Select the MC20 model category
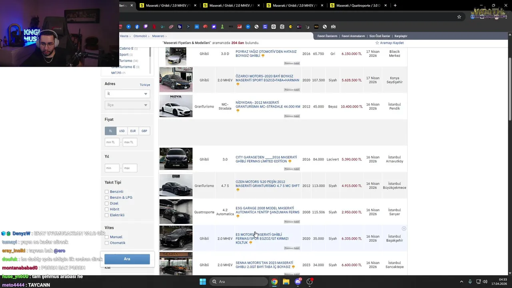This screenshot has width=512, height=288. [116, 73]
